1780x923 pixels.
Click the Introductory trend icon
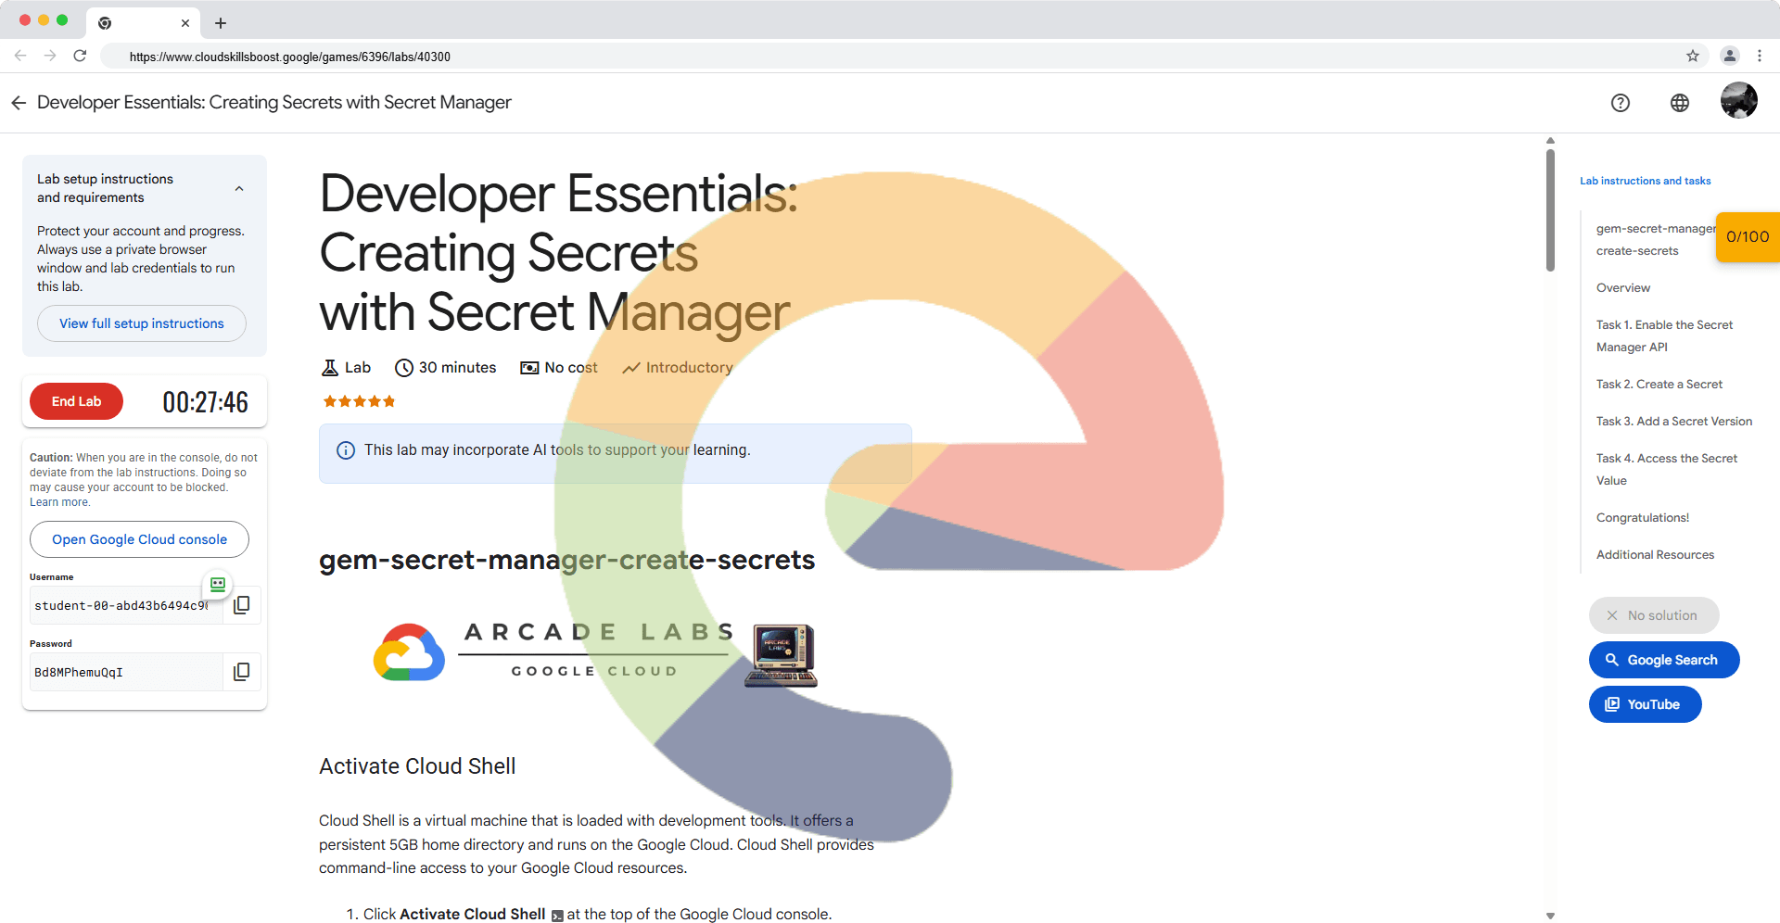click(631, 368)
